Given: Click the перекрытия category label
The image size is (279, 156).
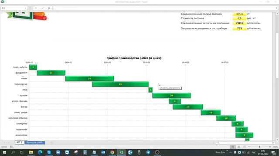Looking at the screenshot, I should click(x=21, y=84).
